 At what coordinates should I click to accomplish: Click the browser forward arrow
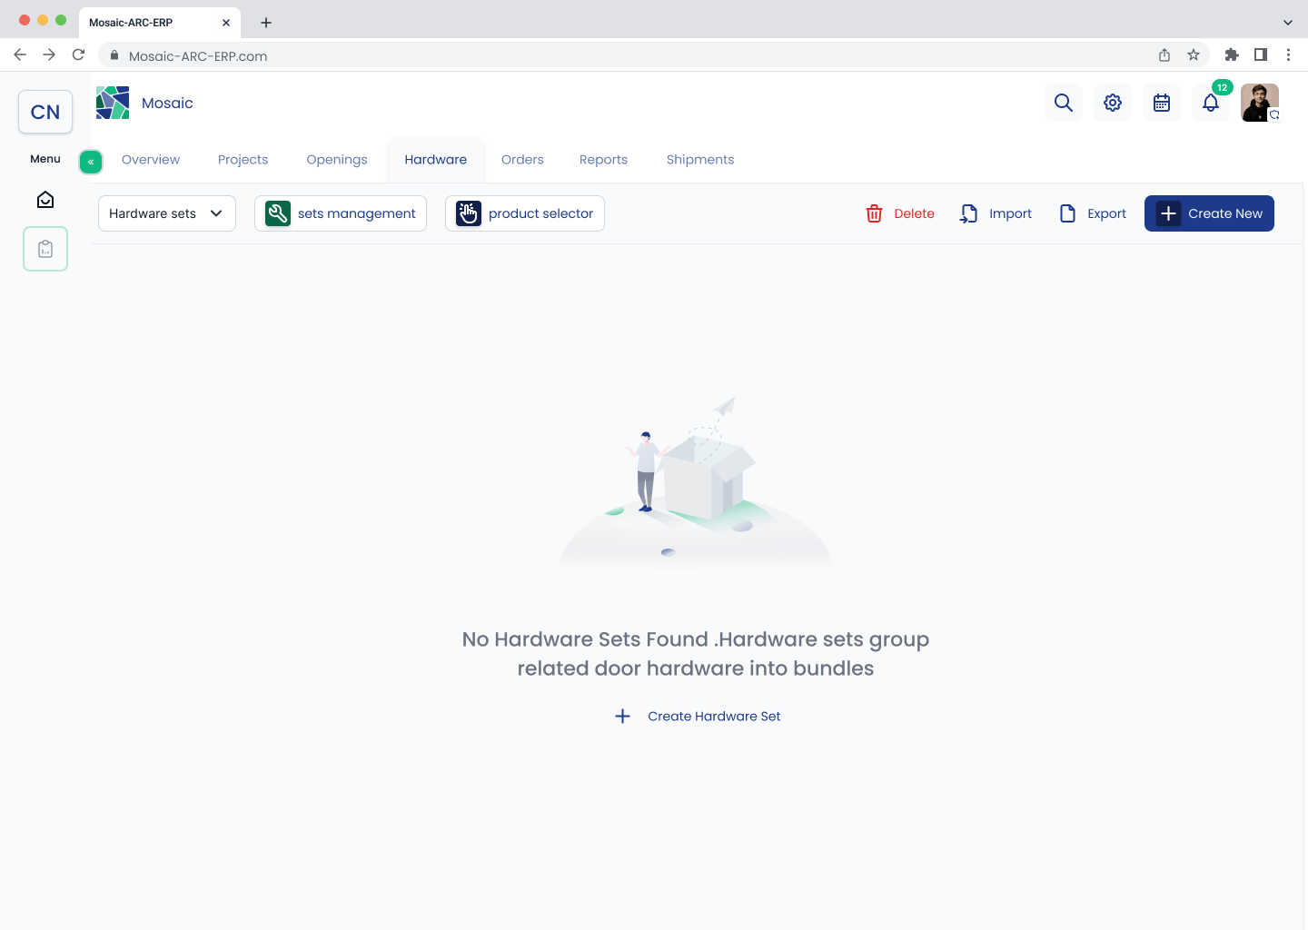(49, 54)
